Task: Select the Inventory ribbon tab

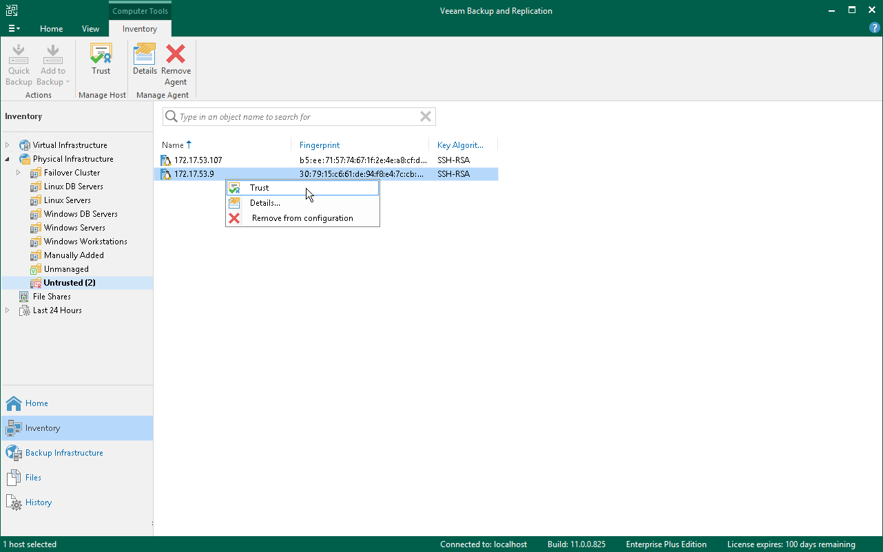Action: click(140, 29)
